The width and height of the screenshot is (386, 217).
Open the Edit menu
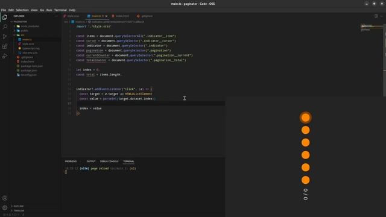(x=11, y=10)
